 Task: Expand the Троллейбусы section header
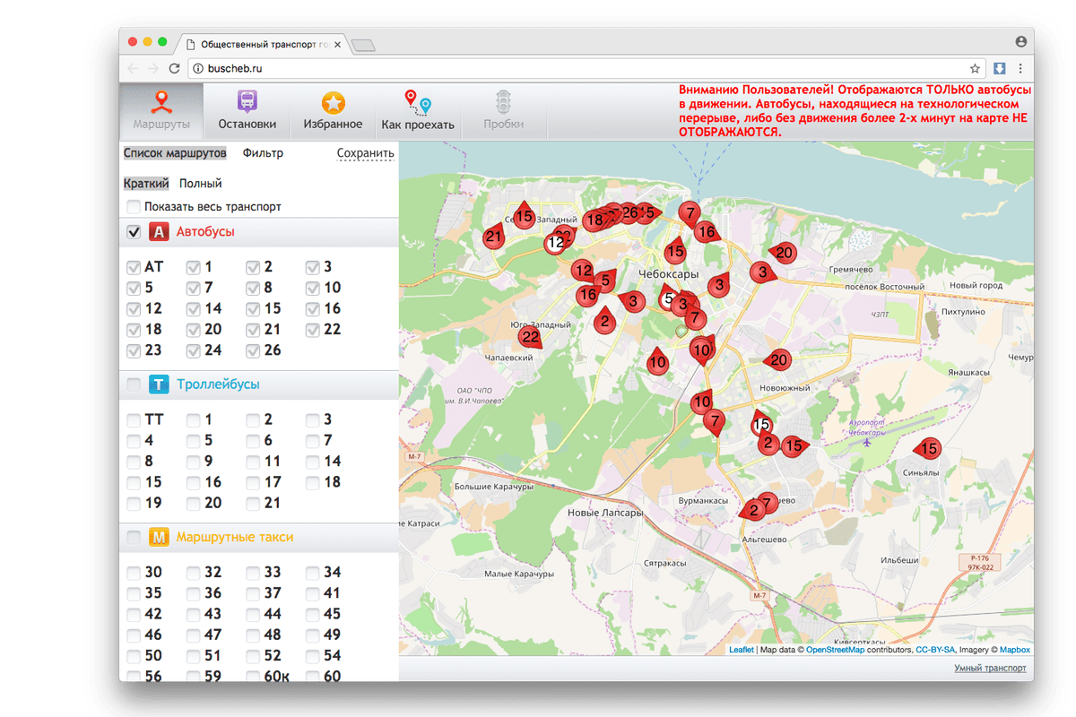pos(217,385)
